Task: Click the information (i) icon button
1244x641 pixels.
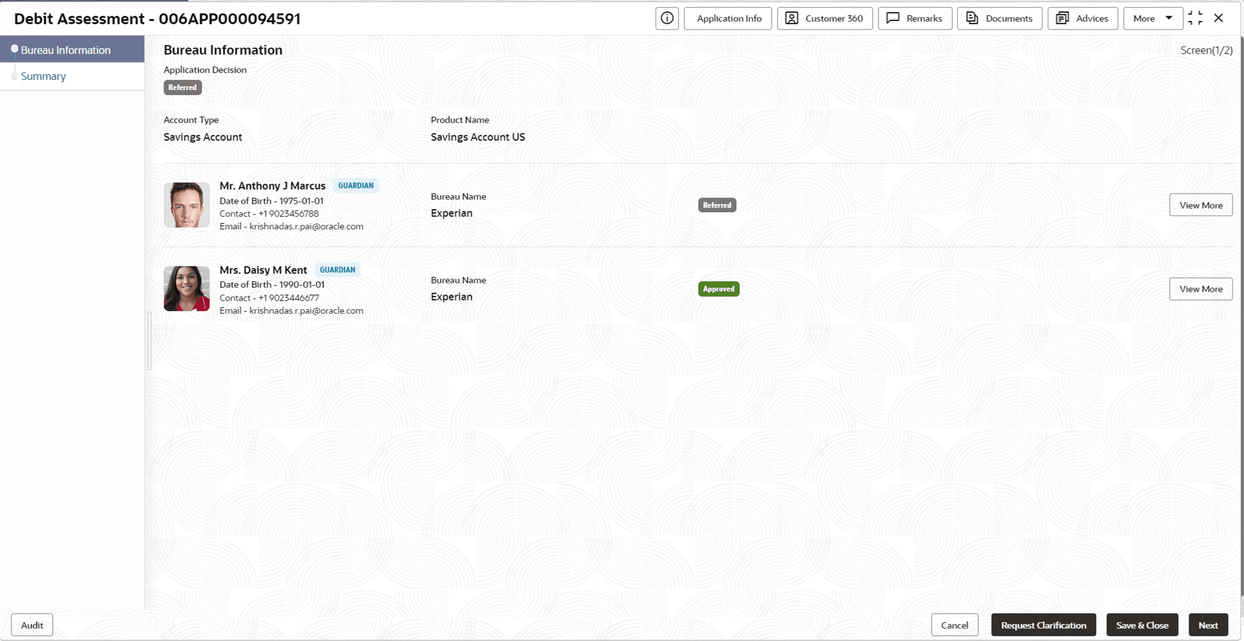Action: pyautogui.click(x=666, y=18)
